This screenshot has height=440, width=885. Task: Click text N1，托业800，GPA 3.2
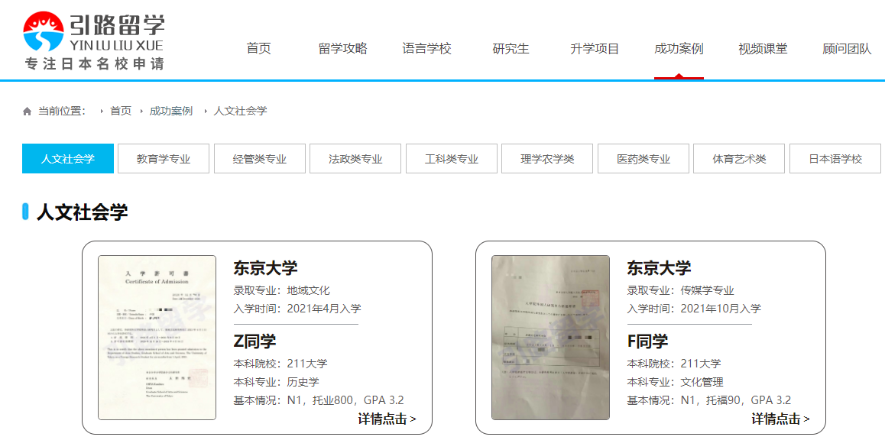pyautogui.click(x=345, y=400)
